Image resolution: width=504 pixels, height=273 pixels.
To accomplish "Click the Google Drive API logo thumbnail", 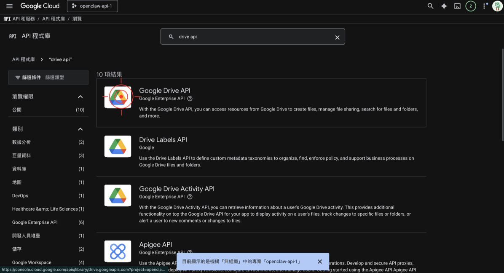I will (x=118, y=97).
